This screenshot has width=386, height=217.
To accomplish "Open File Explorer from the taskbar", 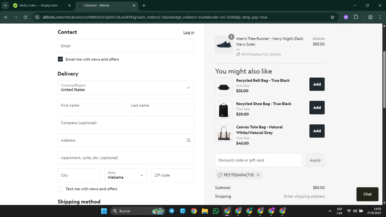I will 205,211.
